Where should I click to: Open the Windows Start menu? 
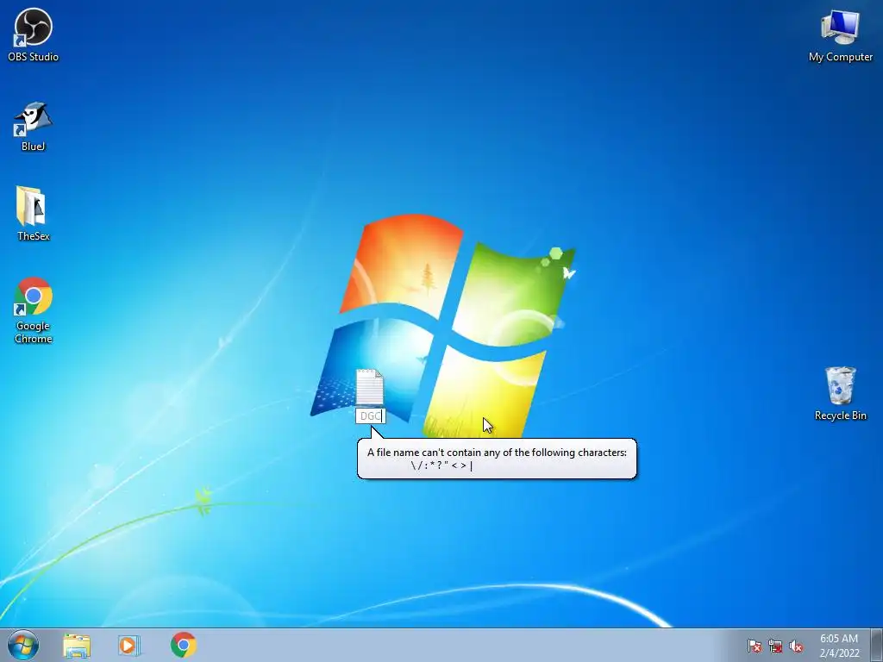pyautogui.click(x=23, y=645)
